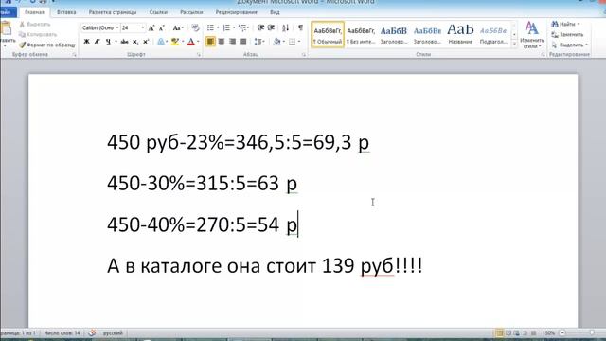Screen dimensions: 606x341
Task: Toggle underline (Ч) formatting
Action: (x=108, y=42)
